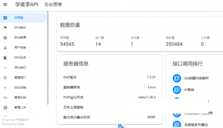
Task: Open 添加接口 menu item
Action: 23,67
